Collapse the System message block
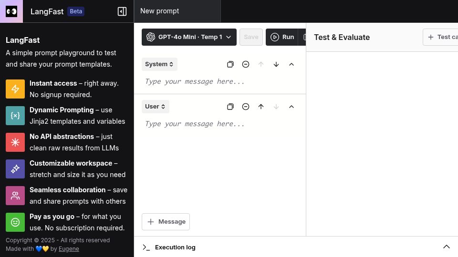Image resolution: width=458 pixels, height=257 pixels. 291,64
